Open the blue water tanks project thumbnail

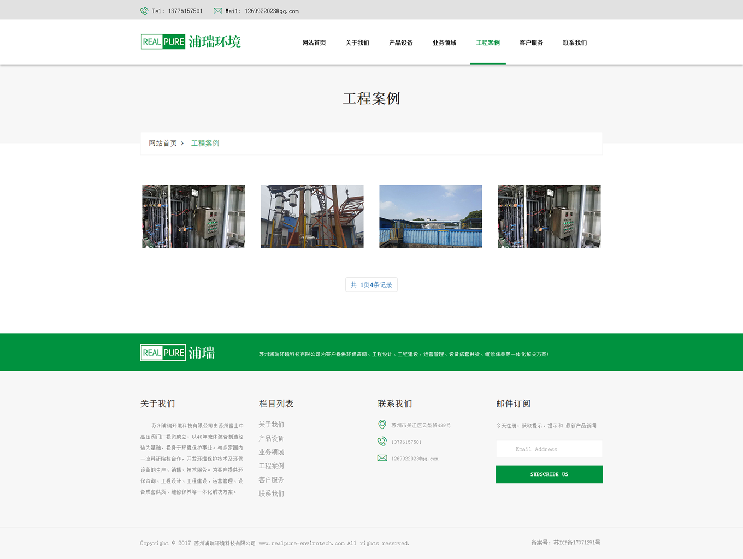(431, 216)
